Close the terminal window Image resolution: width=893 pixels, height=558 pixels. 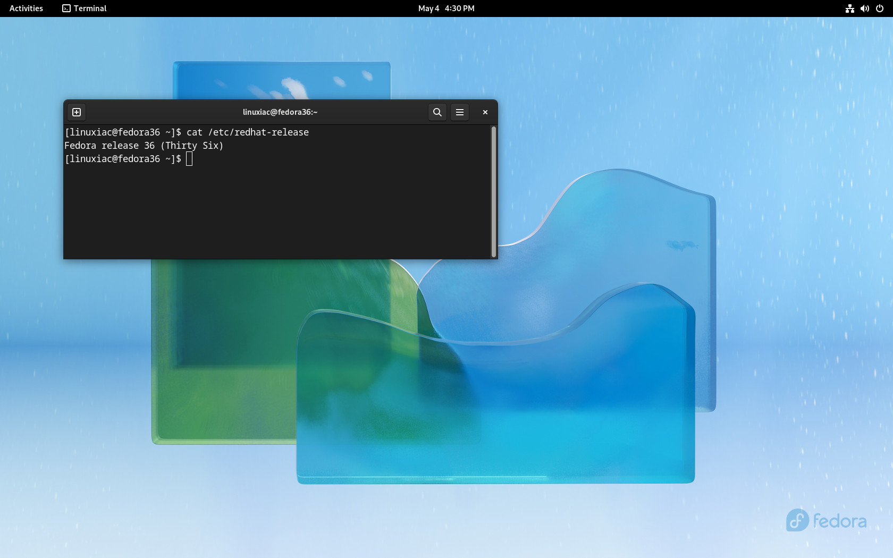point(485,112)
